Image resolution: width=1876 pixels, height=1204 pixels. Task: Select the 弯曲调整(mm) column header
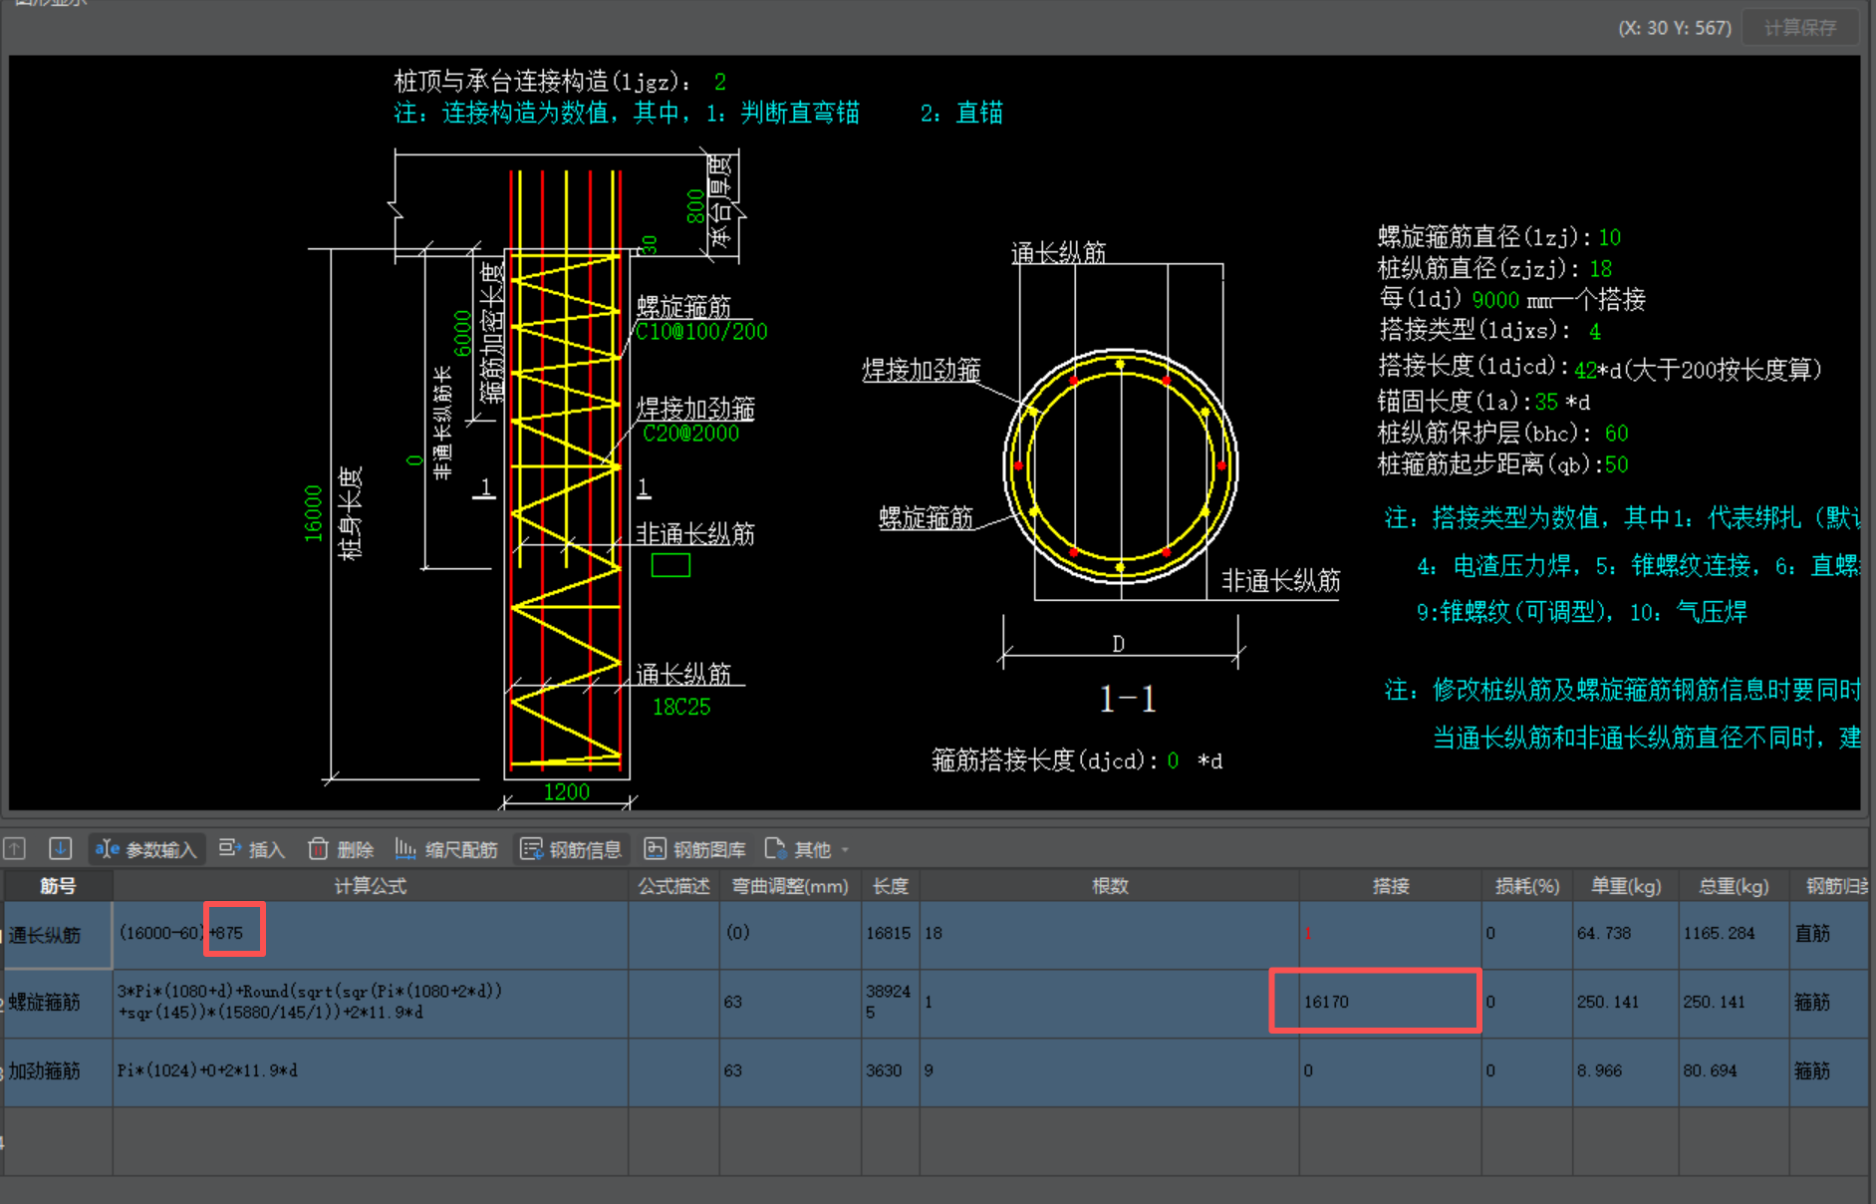790,886
